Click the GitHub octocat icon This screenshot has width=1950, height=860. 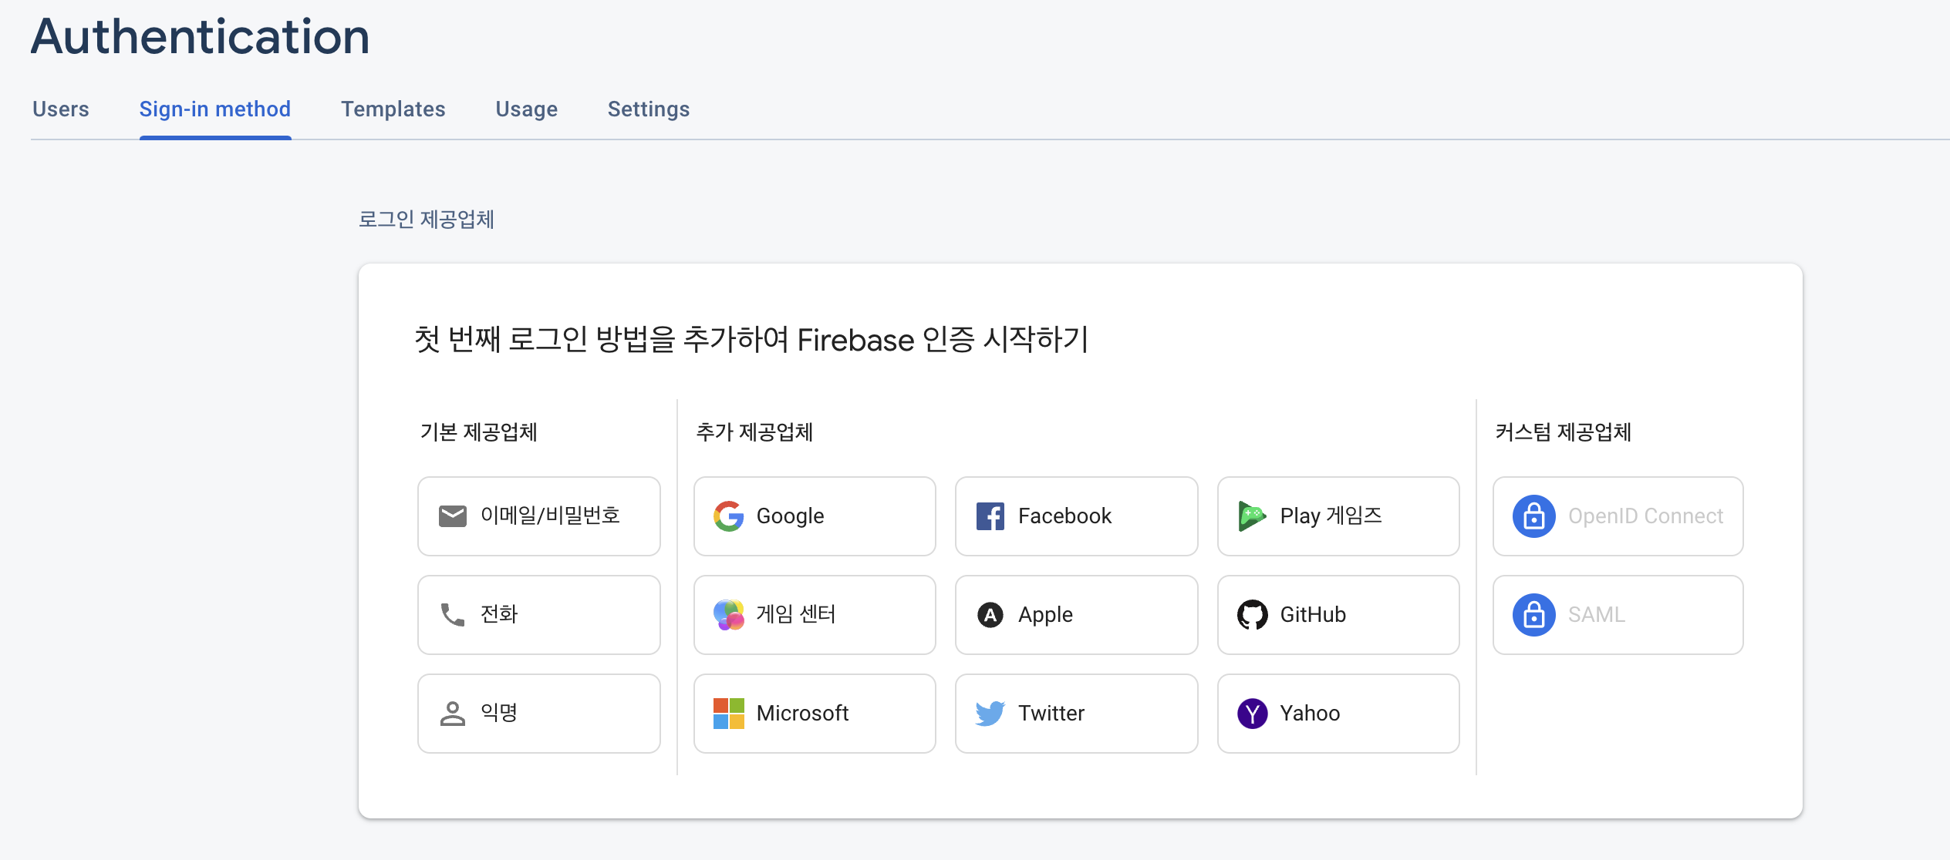pyautogui.click(x=1252, y=615)
